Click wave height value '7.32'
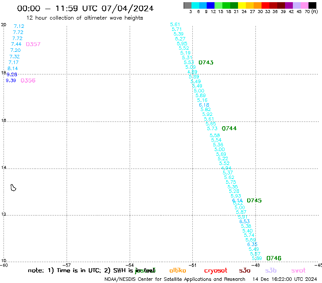 [15, 57]
